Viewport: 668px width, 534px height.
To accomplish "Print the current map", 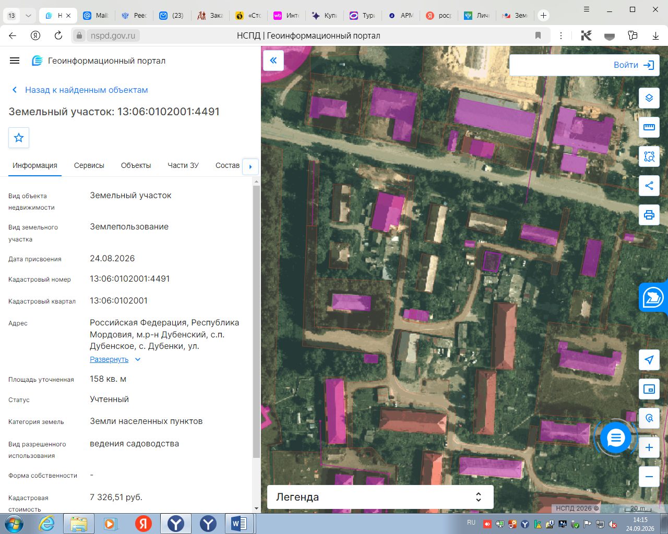I will point(649,215).
